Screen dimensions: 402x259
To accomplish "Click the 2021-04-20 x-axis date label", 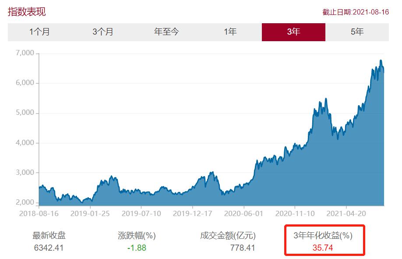I will (346, 213).
